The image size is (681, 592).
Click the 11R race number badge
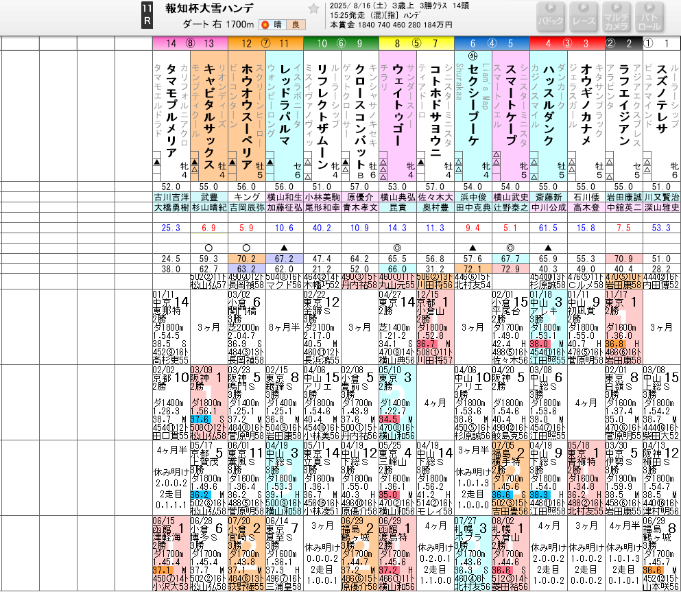(147, 16)
